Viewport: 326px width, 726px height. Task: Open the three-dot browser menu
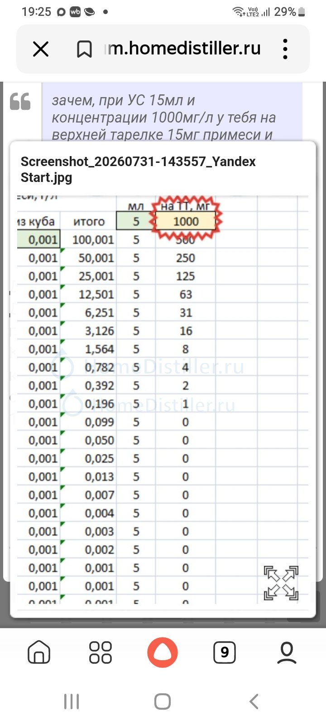click(285, 49)
